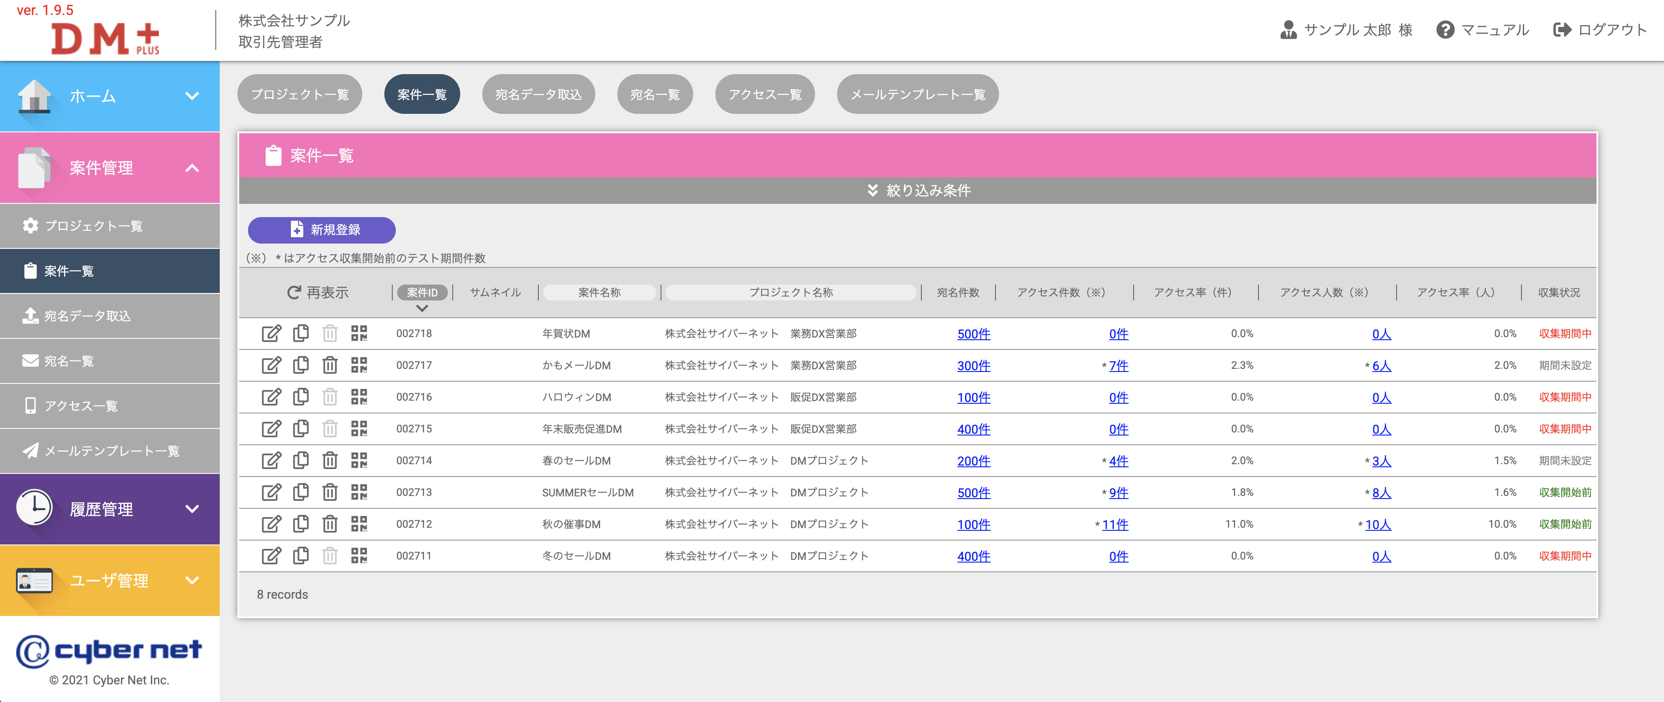Duplicate the ハロウィンDM case
This screenshot has height=702, width=1664.
[x=300, y=397]
